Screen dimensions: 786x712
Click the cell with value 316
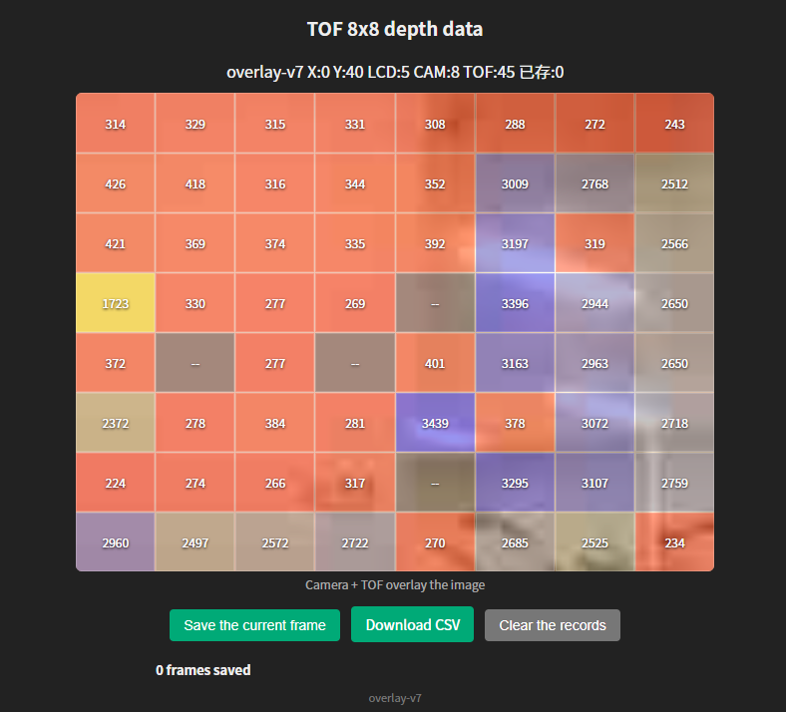pos(275,182)
